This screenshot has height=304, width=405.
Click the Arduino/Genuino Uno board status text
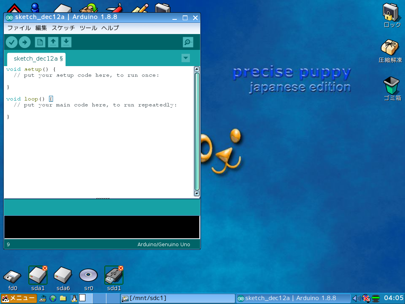point(164,245)
